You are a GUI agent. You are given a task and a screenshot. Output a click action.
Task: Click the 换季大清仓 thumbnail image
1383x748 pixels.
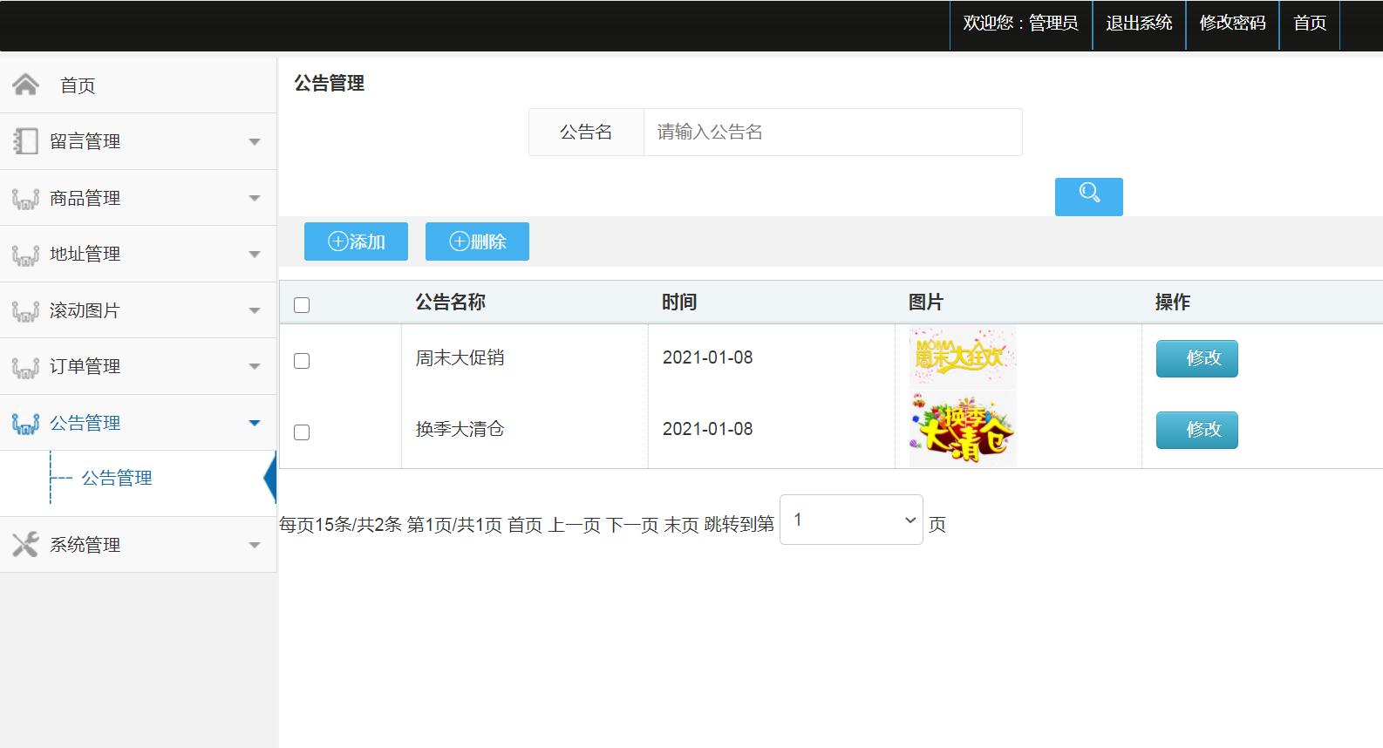pyautogui.click(x=963, y=429)
